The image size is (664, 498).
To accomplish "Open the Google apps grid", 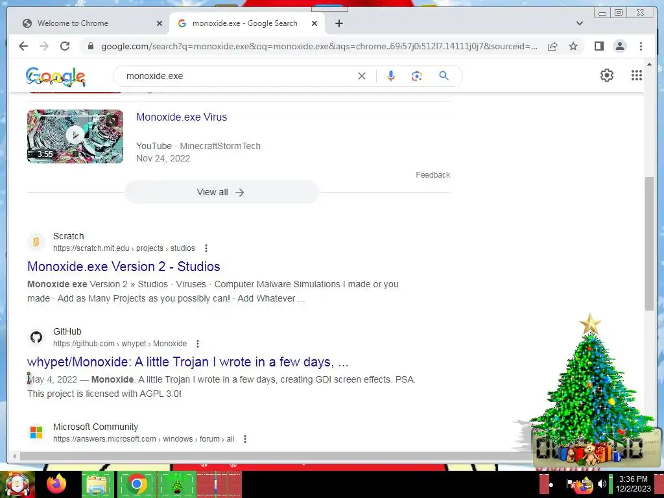I will click(x=637, y=75).
